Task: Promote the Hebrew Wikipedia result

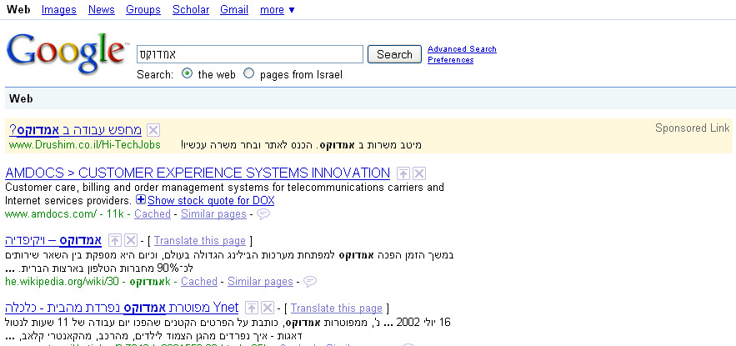Action: [x=115, y=240]
